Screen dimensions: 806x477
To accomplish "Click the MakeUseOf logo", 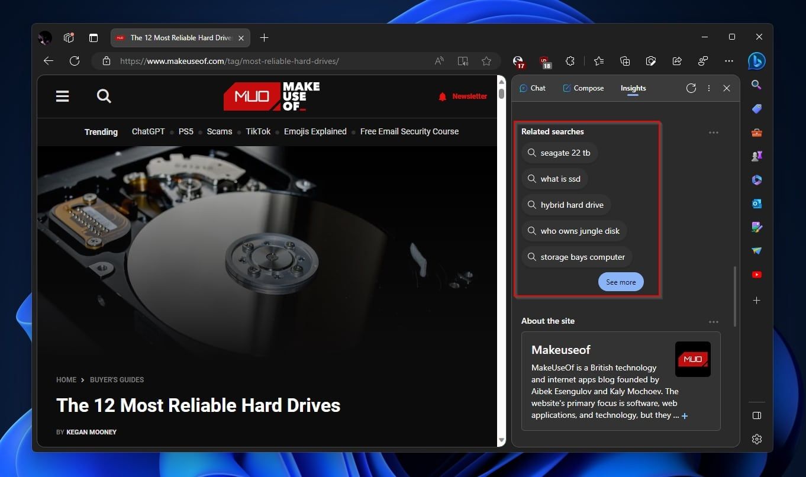I will pos(272,96).
